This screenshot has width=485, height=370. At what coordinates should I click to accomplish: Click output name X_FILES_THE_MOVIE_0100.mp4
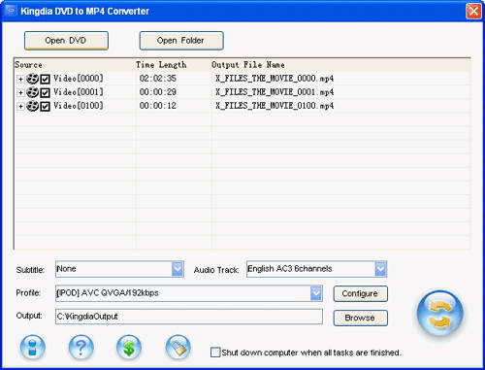point(275,106)
